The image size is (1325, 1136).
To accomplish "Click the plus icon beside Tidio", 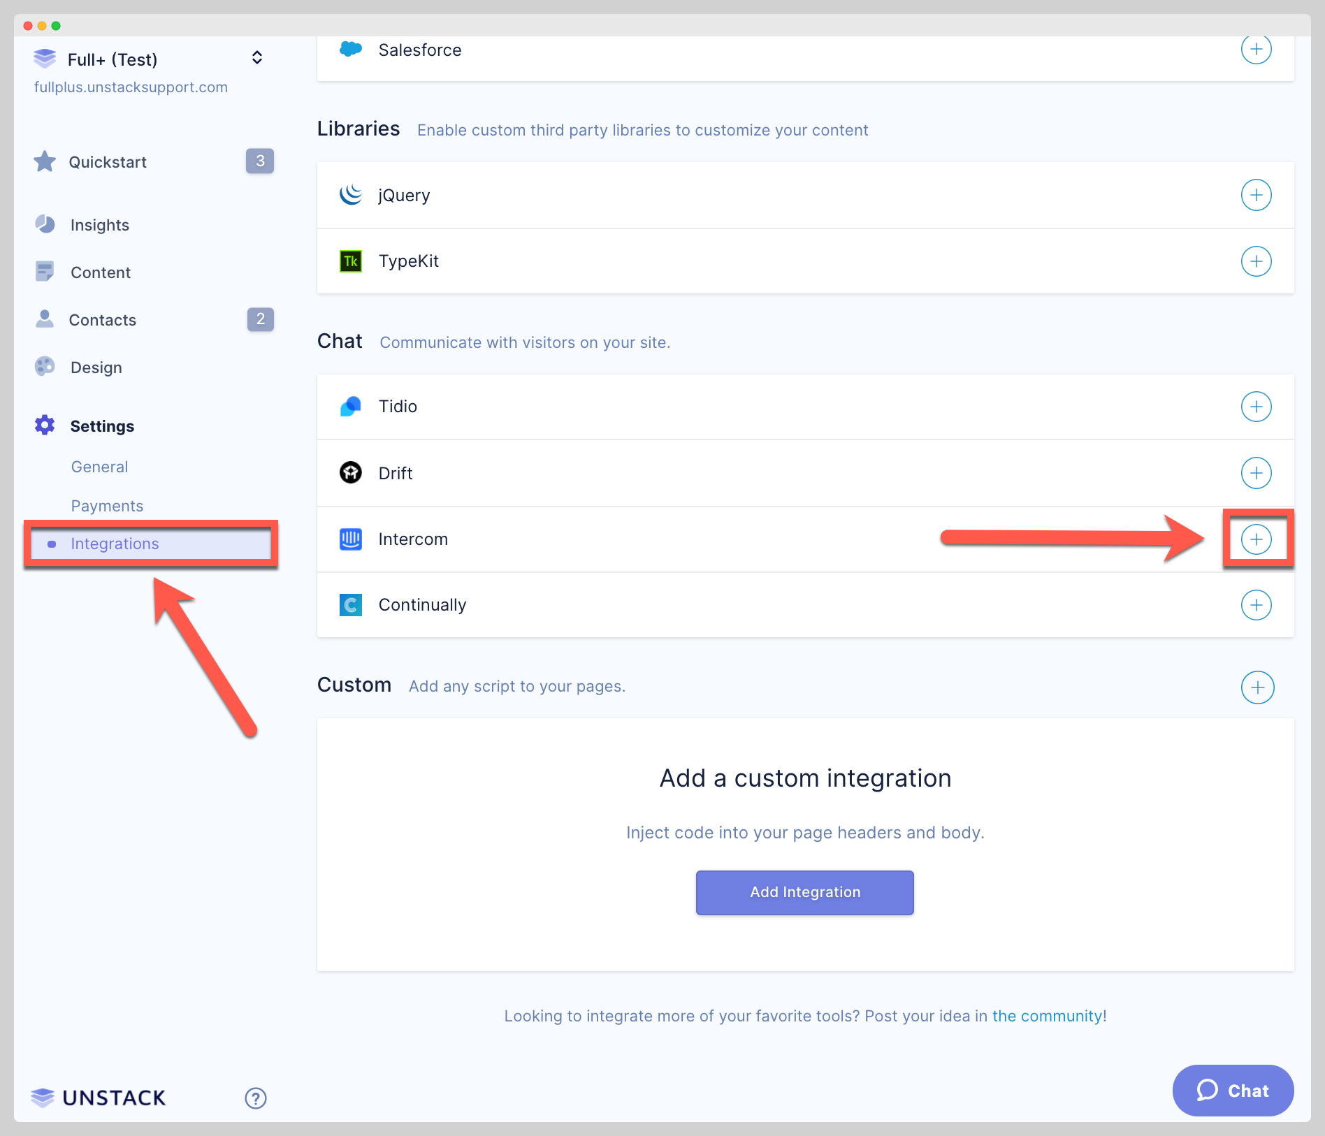I will click(1256, 407).
